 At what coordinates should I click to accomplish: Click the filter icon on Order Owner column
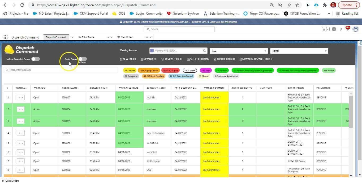[x=205, y=88]
